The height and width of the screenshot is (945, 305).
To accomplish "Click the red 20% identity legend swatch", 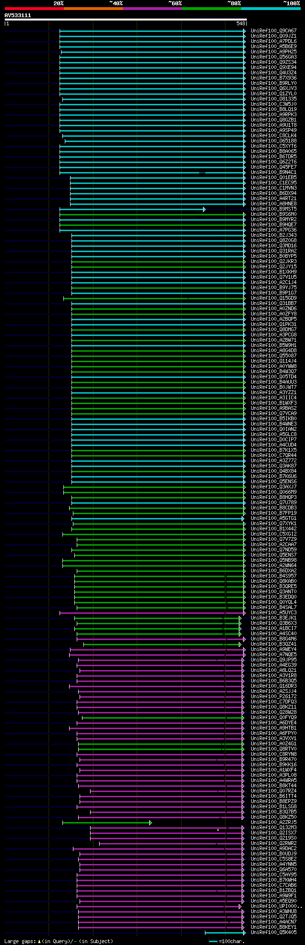I will [34, 9].
